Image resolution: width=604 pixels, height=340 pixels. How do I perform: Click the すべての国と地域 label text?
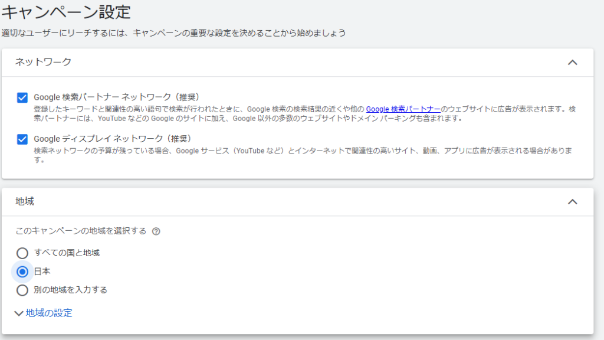[67, 253]
